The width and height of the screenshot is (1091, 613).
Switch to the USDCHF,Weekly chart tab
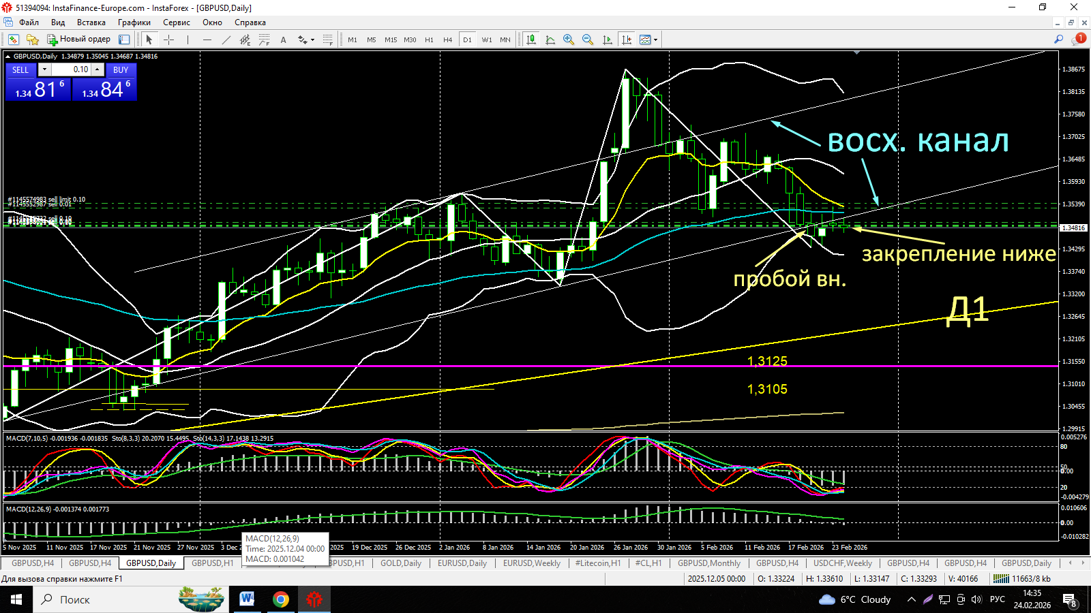click(x=843, y=563)
